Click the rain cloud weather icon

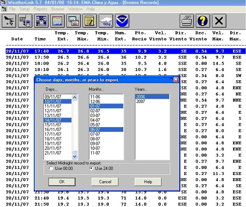[106, 21]
